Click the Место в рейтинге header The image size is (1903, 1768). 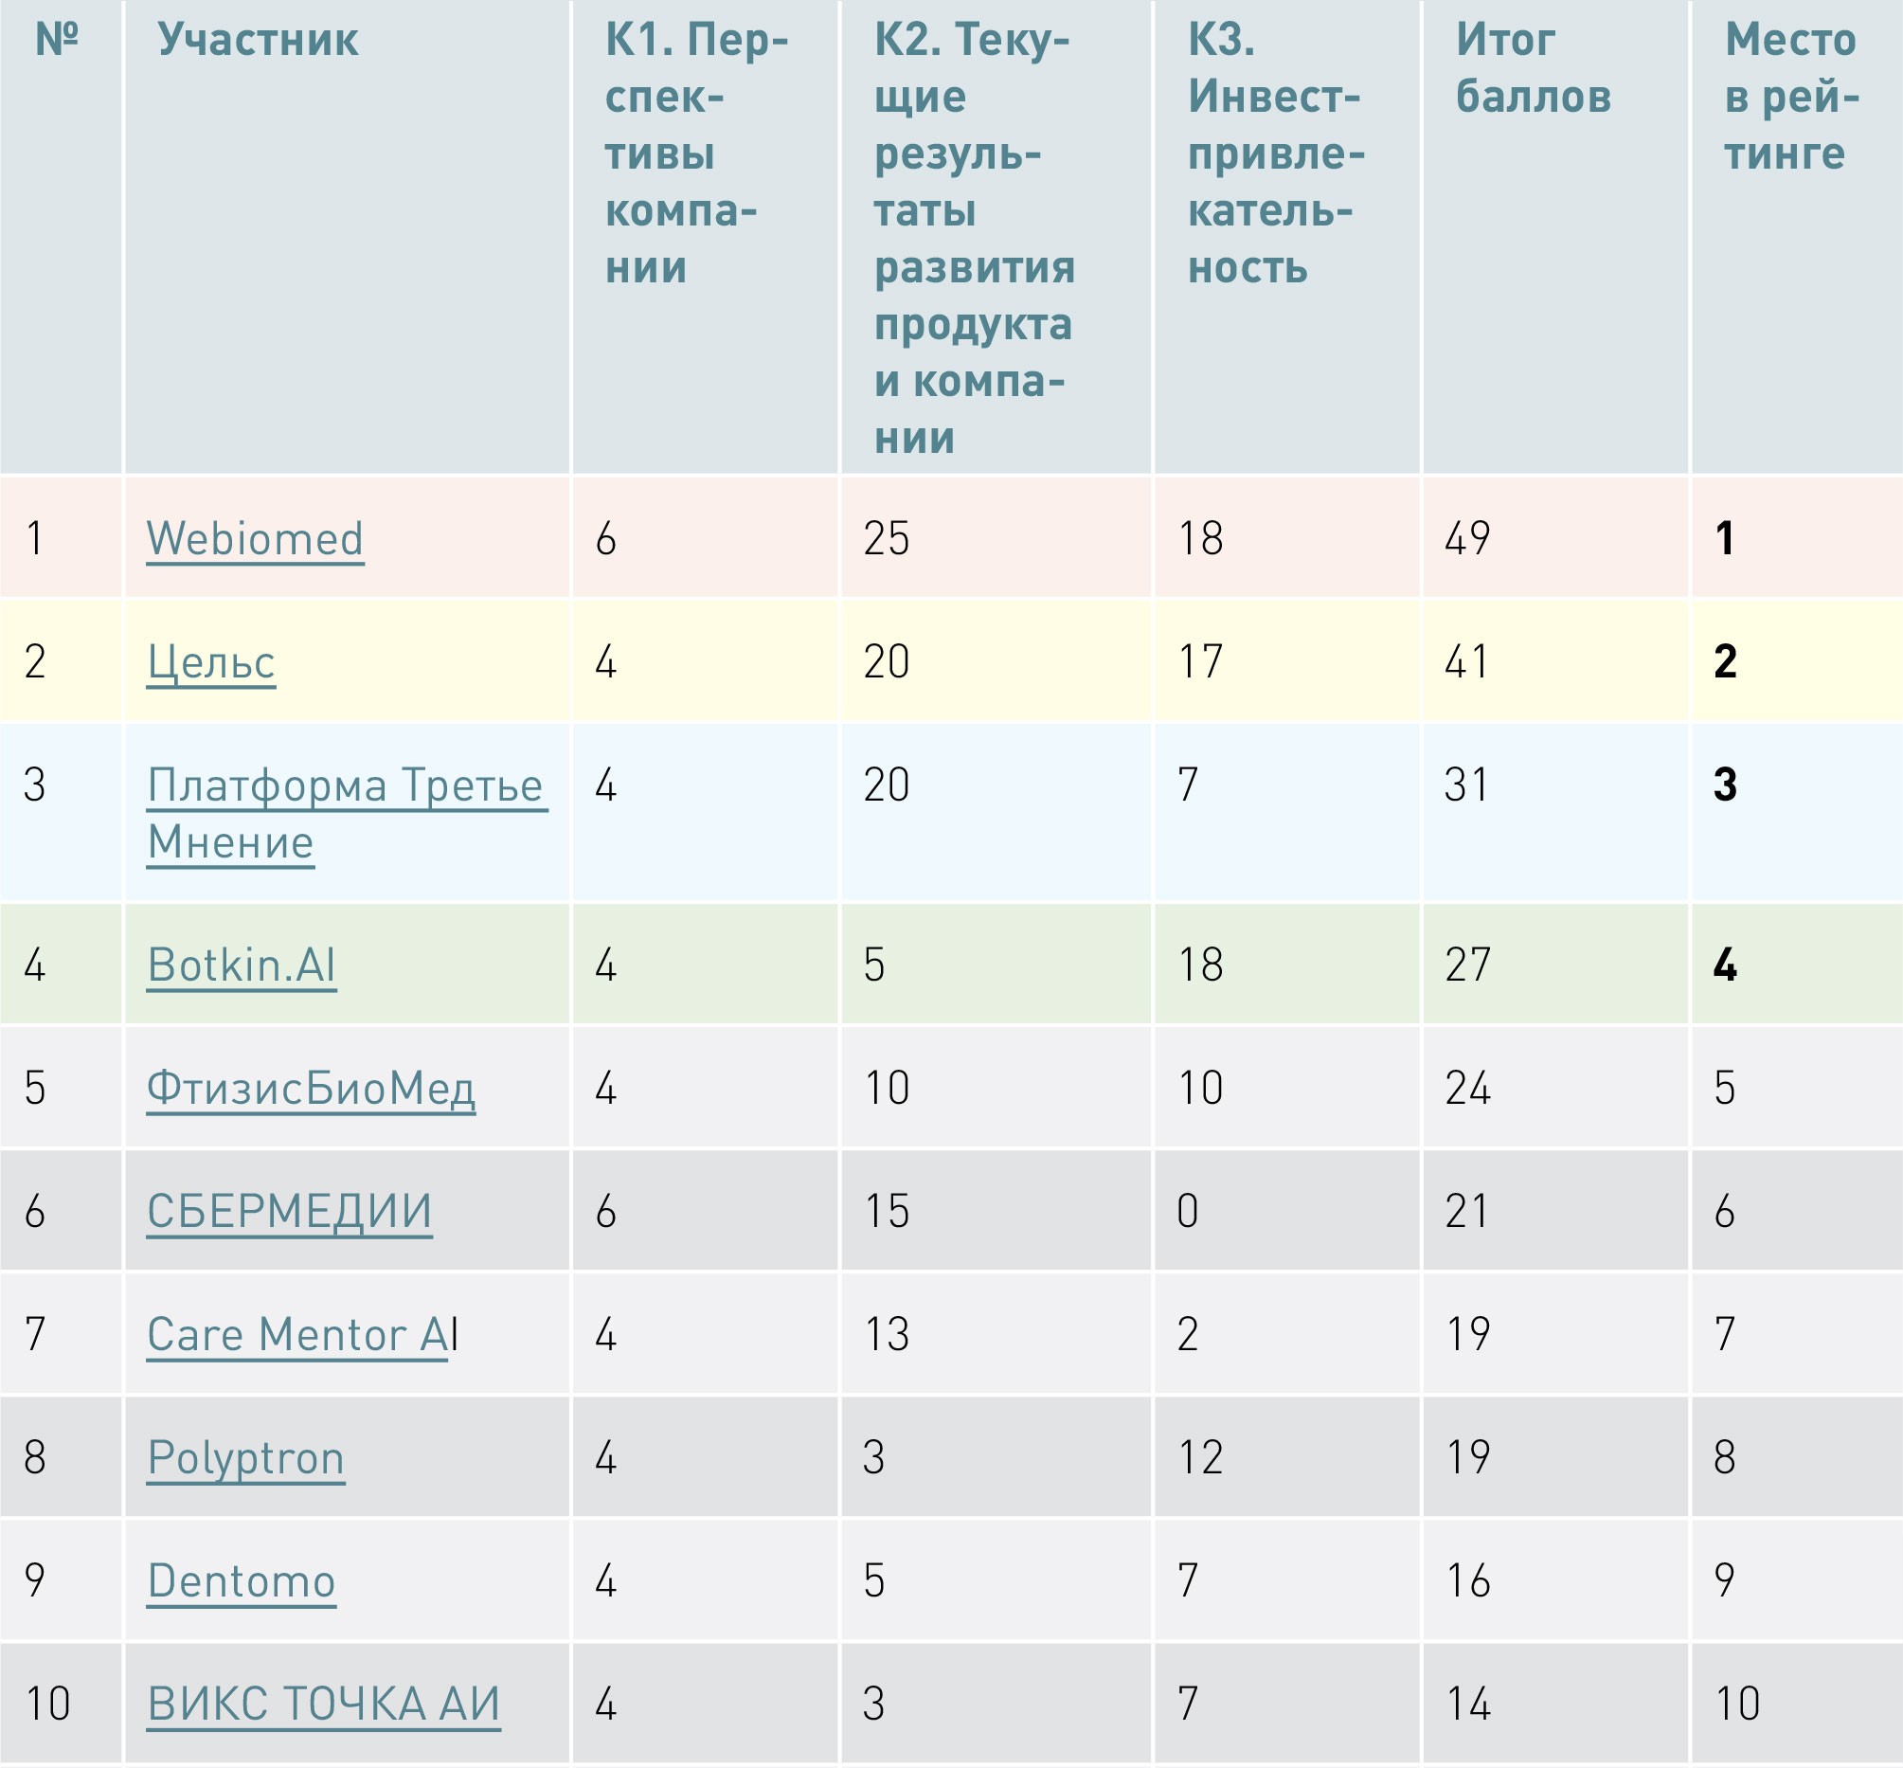coord(1792,97)
